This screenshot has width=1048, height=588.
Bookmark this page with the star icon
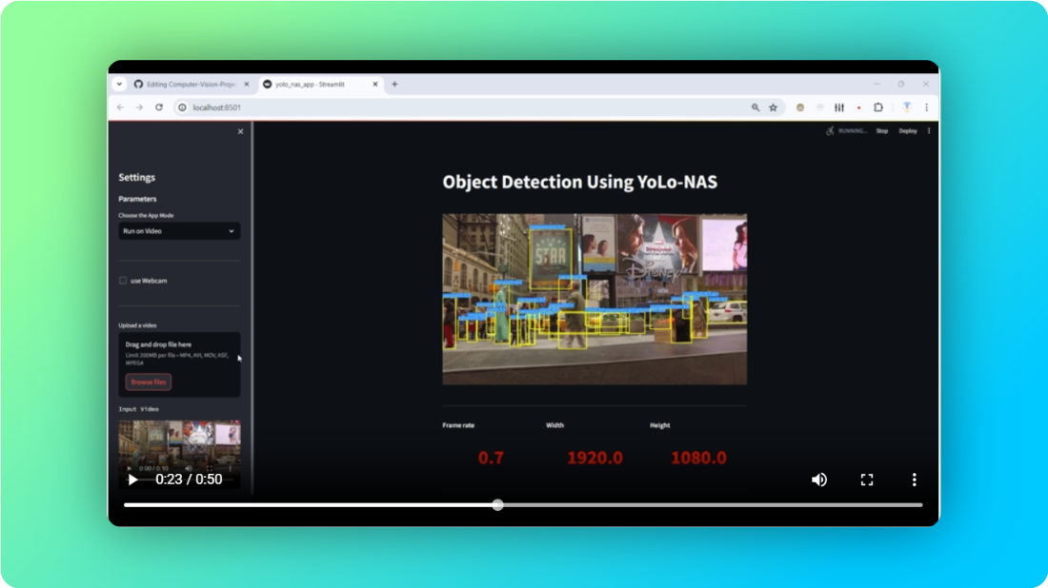pos(773,108)
